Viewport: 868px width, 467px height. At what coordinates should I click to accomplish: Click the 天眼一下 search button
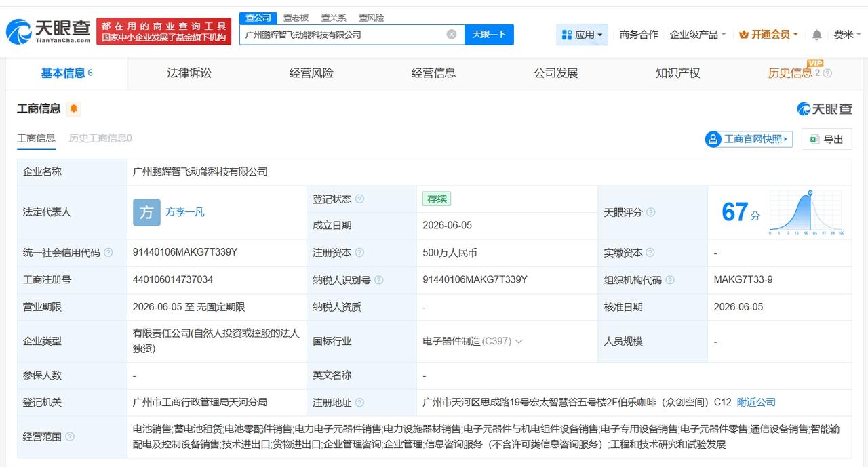point(489,35)
